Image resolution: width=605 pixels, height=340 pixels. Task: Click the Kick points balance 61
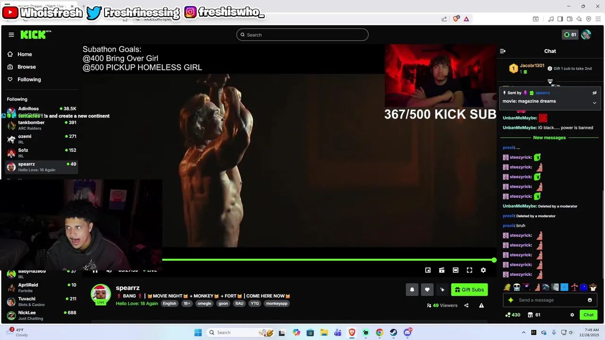(x=570, y=34)
